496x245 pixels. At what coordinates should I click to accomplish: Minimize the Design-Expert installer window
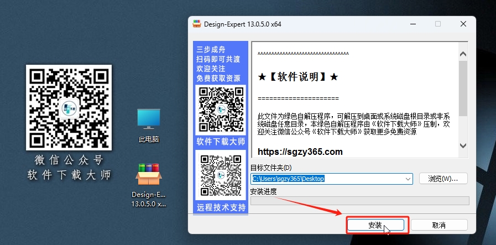[x=413, y=24]
